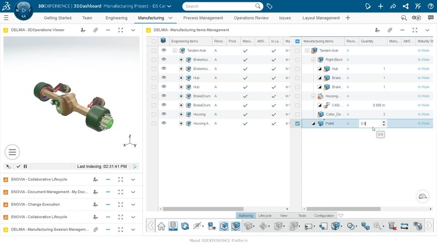Toggle Manufacturing Items header select-all checkbox
This screenshot has width=437, height=246.
tap(297, 41)
